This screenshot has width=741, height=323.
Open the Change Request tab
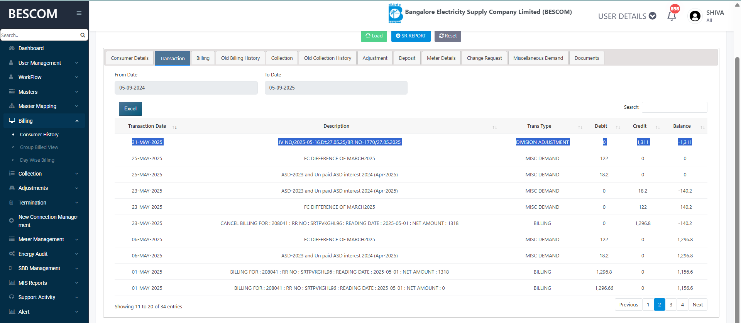(x=484, y=58)
